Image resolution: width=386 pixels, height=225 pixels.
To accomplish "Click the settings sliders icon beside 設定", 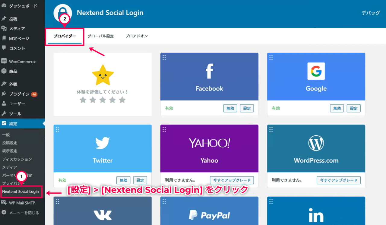I will point(4,123).
